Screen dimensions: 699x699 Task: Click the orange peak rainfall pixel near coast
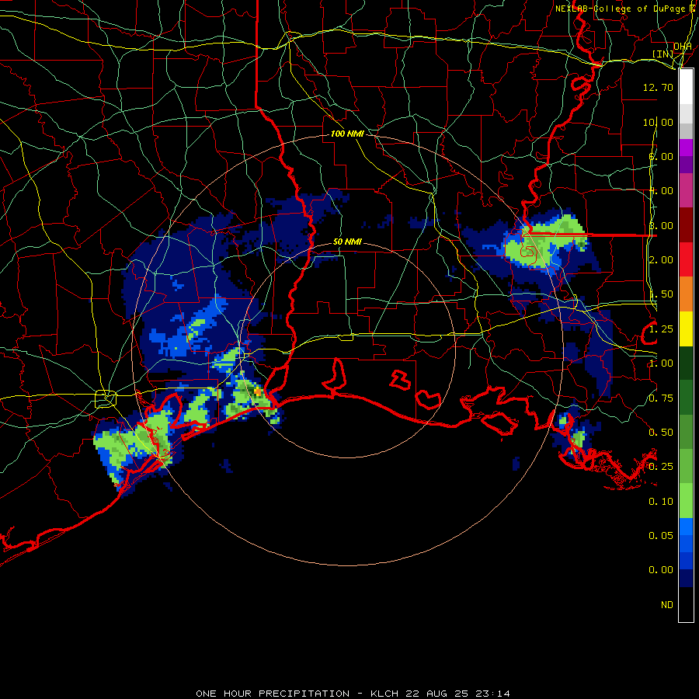[x=257, y=392]
